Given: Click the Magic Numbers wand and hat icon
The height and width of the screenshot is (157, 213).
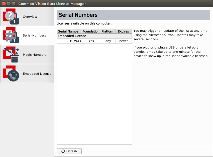Looking at the screenshot, I should coord(11,54).
